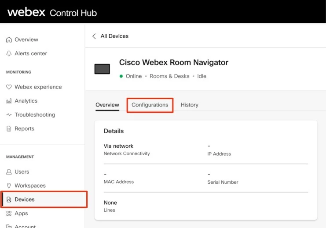Viewport: 326px width, 228px height.
Task: Select the device Overview tab
Action: [107, 105]
